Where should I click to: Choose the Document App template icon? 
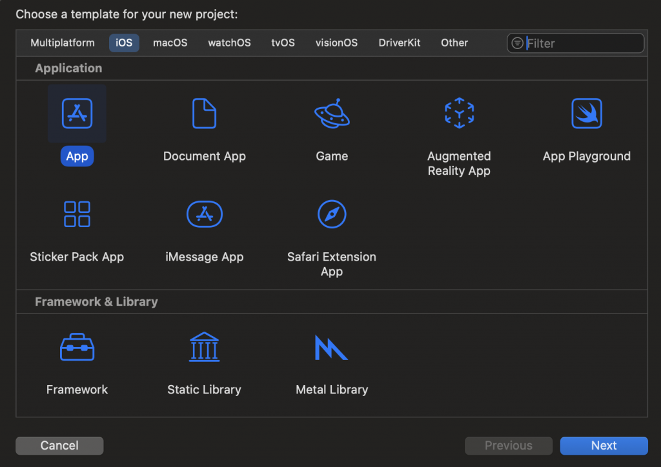tap(204, 114)
